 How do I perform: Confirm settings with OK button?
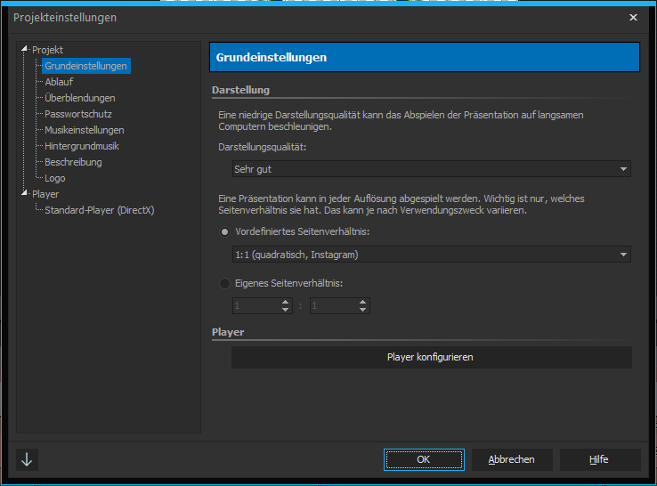coord(424,459)
